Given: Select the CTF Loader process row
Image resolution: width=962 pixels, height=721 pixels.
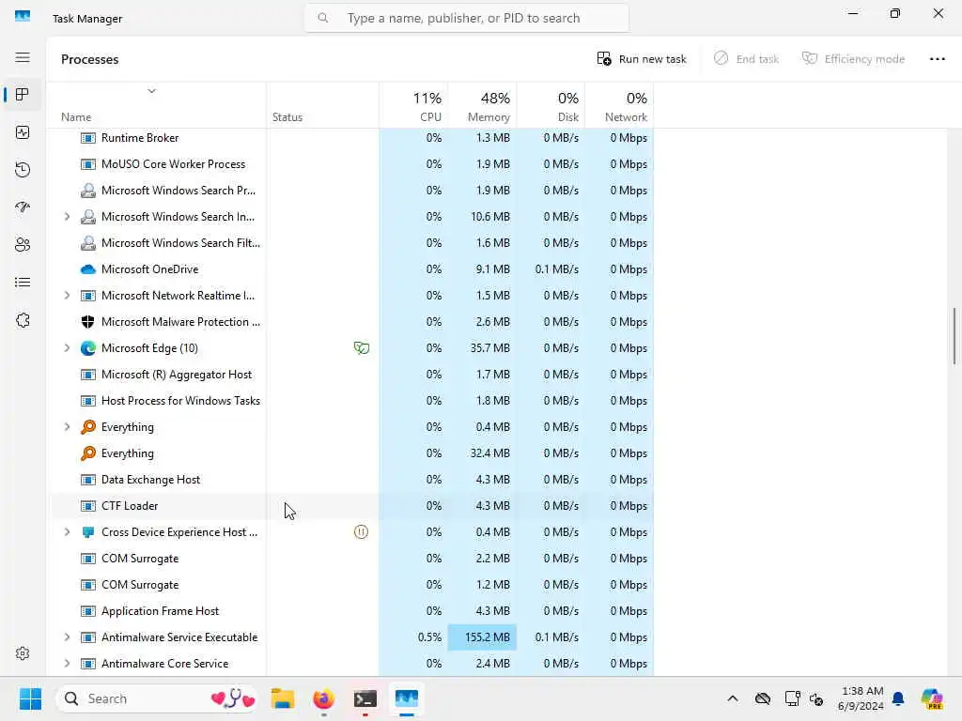Looking at the screenshot, I should (x=351, y=506).
